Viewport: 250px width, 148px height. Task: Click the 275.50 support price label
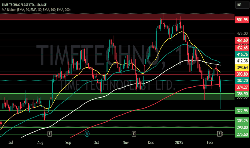coord(242,134)
